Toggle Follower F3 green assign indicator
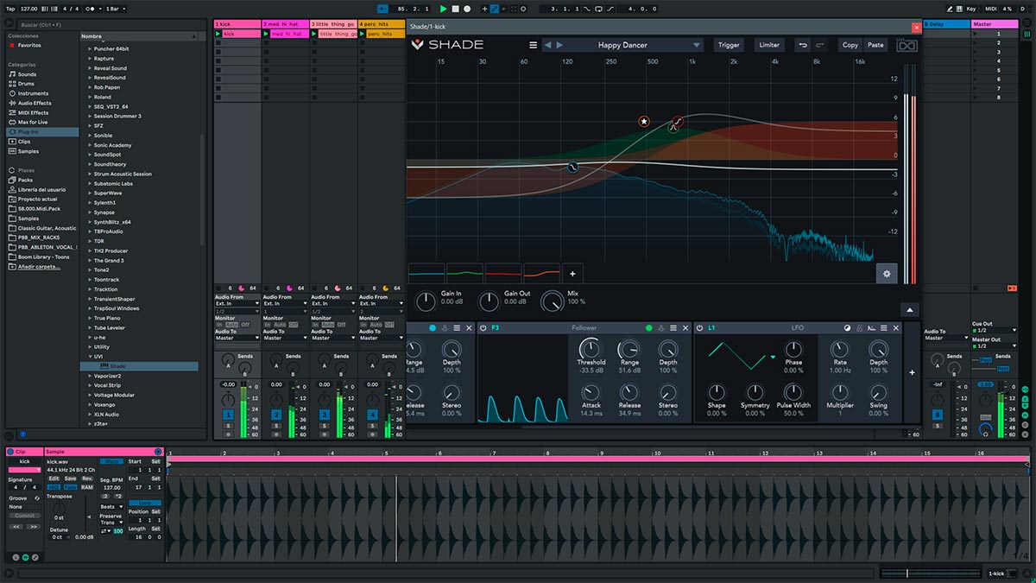Viewport: 1036px width, 583px height. pyautogui.click(x=649, y=328)
